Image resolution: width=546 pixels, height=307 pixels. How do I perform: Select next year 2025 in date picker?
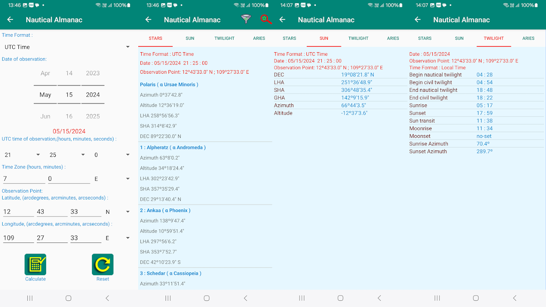click(x=93, y=116)
